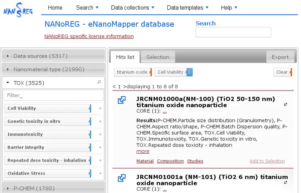This screenshot has height=193, width=301.
Task: Go to Home page
Action: pyautogui.click(x=55, y=8)
